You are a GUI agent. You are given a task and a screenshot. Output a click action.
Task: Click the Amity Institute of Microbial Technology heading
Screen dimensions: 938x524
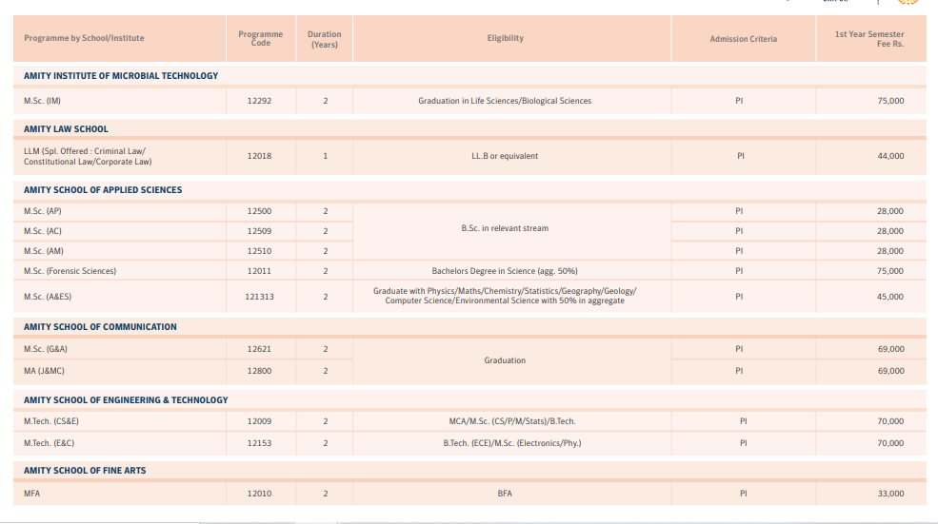point(121,75)
